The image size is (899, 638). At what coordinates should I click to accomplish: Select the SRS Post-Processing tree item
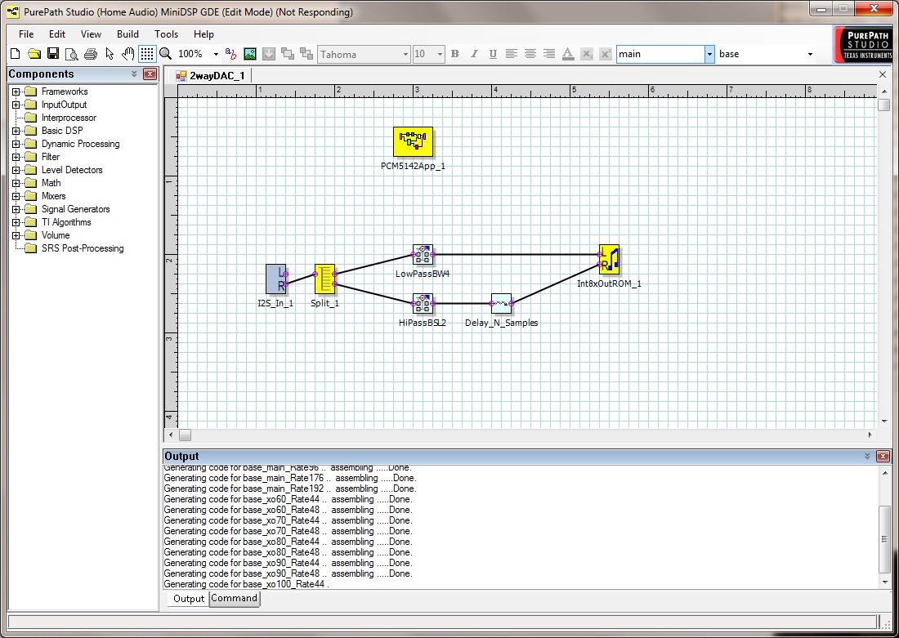(83, 248)
